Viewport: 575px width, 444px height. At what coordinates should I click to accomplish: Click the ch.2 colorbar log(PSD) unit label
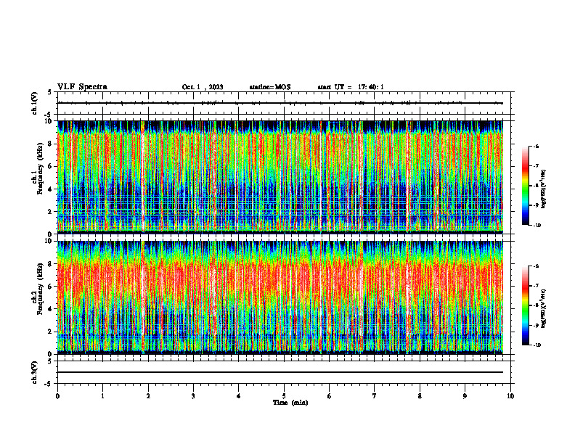click(543, 308)
